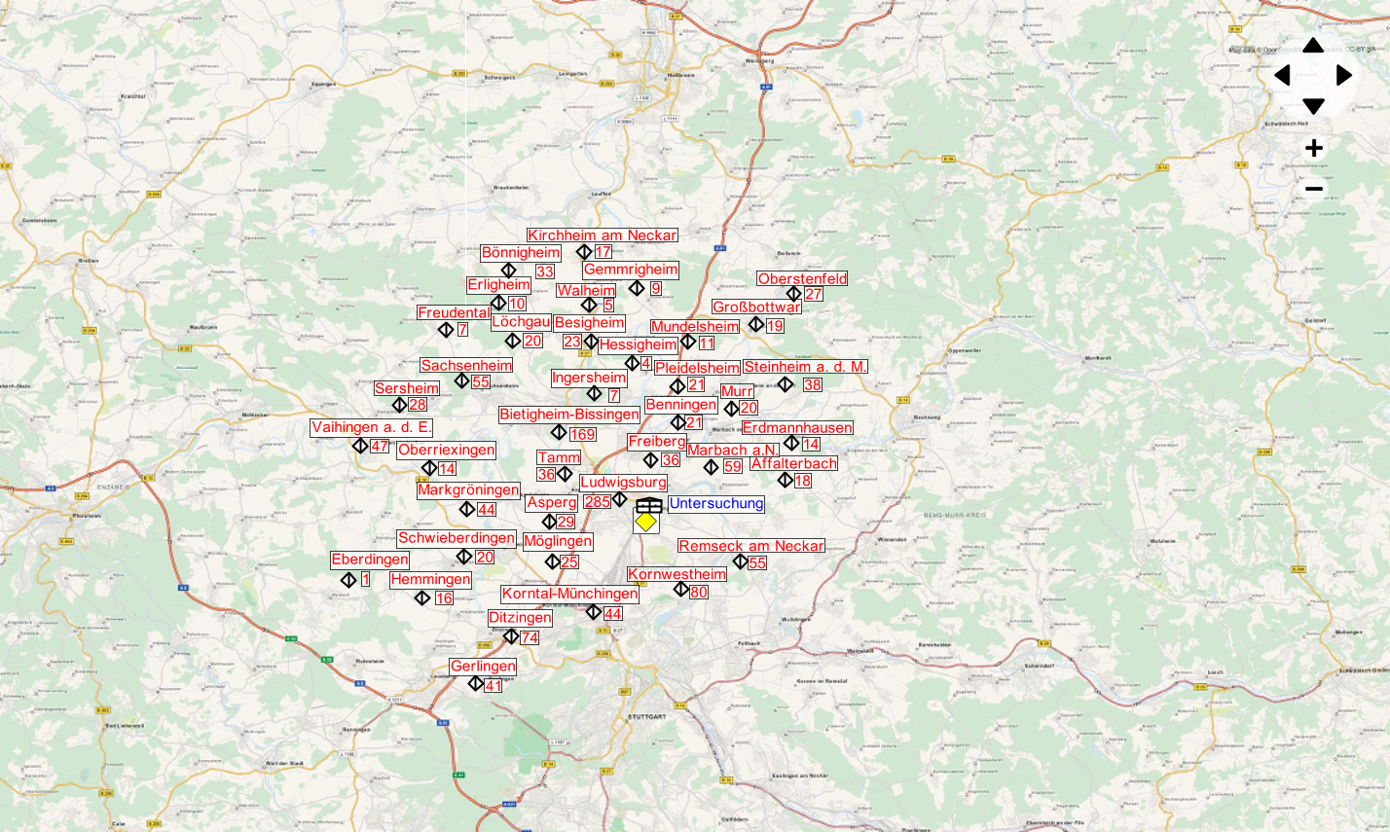The image size is (1390, 832).
Task: Click the Oberstenfeld marker icon
Action: (796, 292)
